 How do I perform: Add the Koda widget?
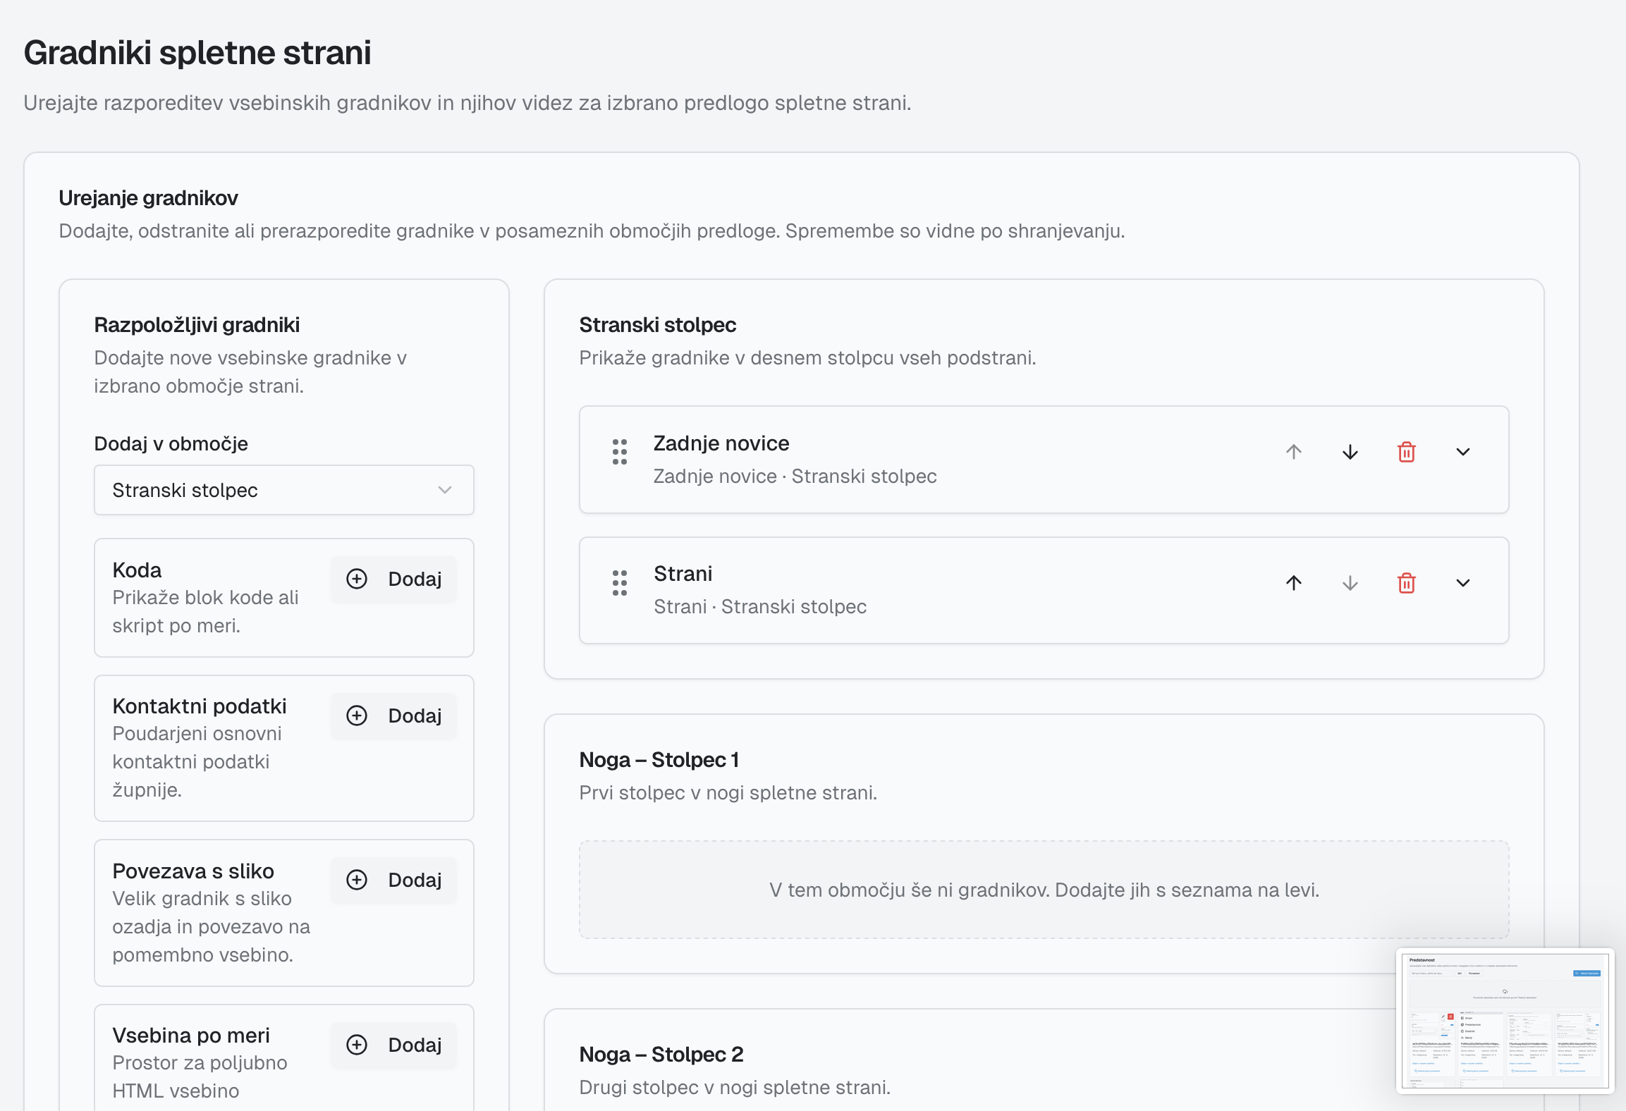[393, 579]
